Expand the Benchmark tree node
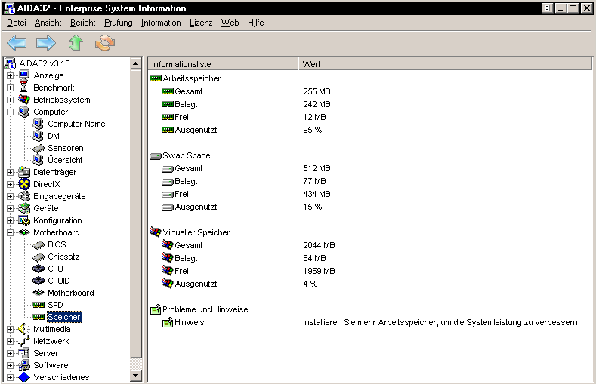Screen dimensions: 596x384 pos(11,88)
